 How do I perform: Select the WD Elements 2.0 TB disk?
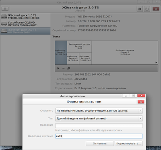click(x=25, y=31)
